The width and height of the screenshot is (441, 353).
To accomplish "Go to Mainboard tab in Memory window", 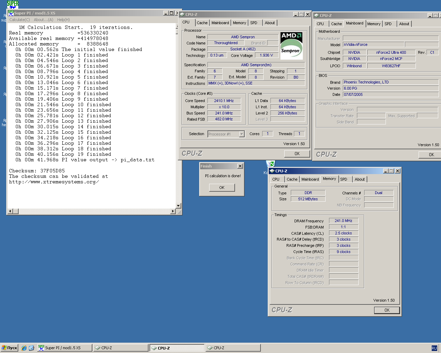I will 310,179.
